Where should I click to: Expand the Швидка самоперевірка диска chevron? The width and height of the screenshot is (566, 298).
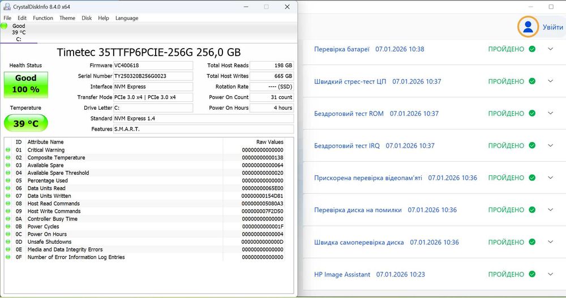tap(551, 242)
